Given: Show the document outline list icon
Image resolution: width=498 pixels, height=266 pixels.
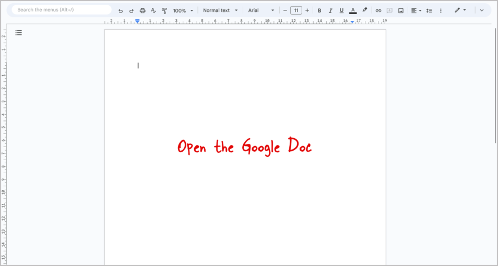Looking at the screenshot, I should [19, 32].
